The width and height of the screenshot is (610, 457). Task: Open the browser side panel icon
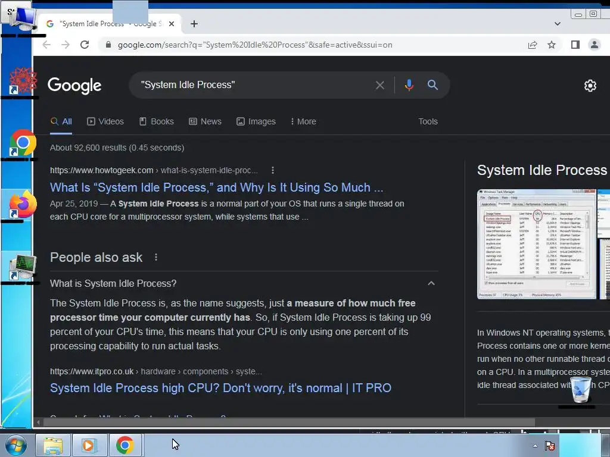click(x=575, y=45)
